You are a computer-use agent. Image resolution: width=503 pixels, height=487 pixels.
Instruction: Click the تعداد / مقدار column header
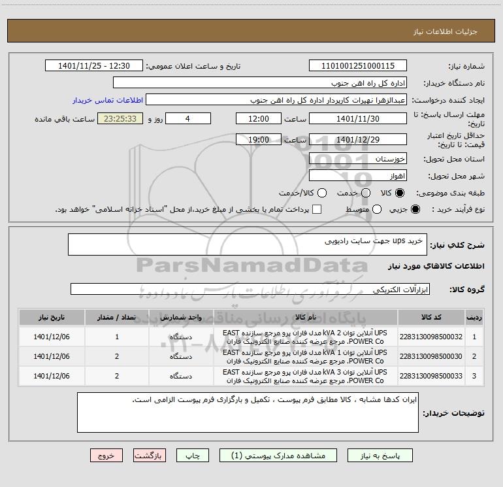[x=117, y=317]
